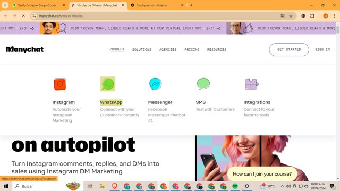Screen dimensions: 340x191
Task: Open the Chrome profile avatar
Action: pyautogui.click(x=326, y=16)
